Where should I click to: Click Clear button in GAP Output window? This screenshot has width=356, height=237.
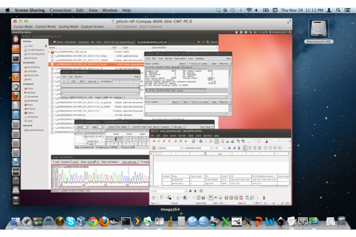pyautogui.click(x=214, y=64)
